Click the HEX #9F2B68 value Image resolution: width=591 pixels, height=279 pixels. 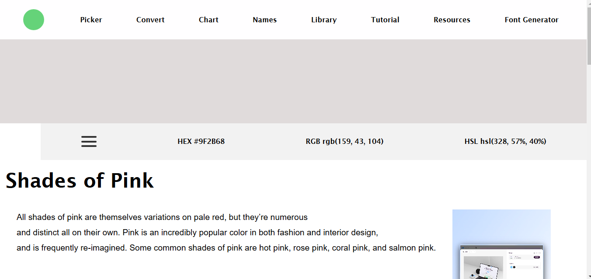pos(201,141)
